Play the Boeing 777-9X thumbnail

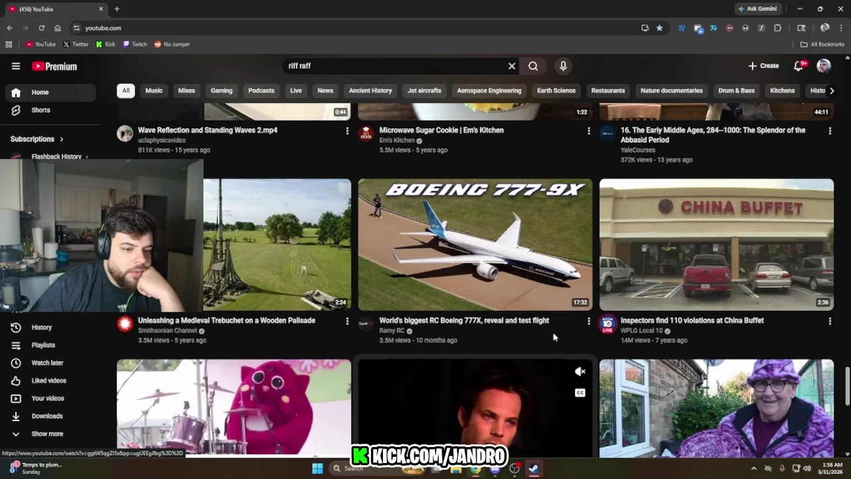[x=475, y=244]
